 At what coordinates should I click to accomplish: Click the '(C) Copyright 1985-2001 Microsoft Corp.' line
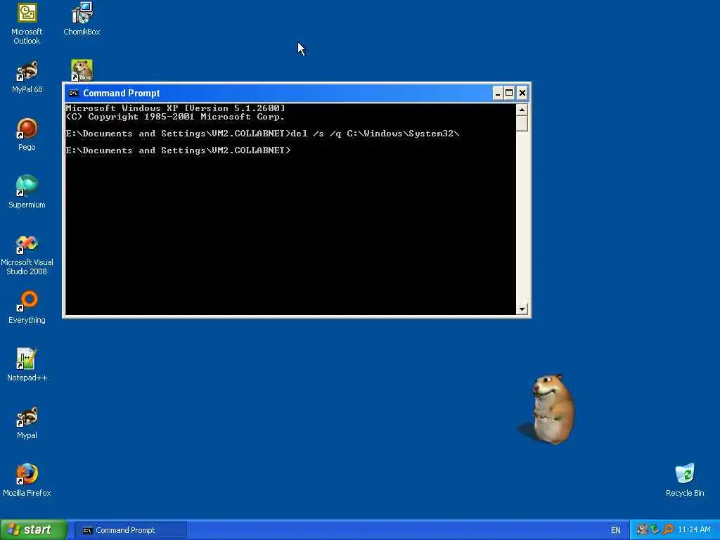(175, 117)
